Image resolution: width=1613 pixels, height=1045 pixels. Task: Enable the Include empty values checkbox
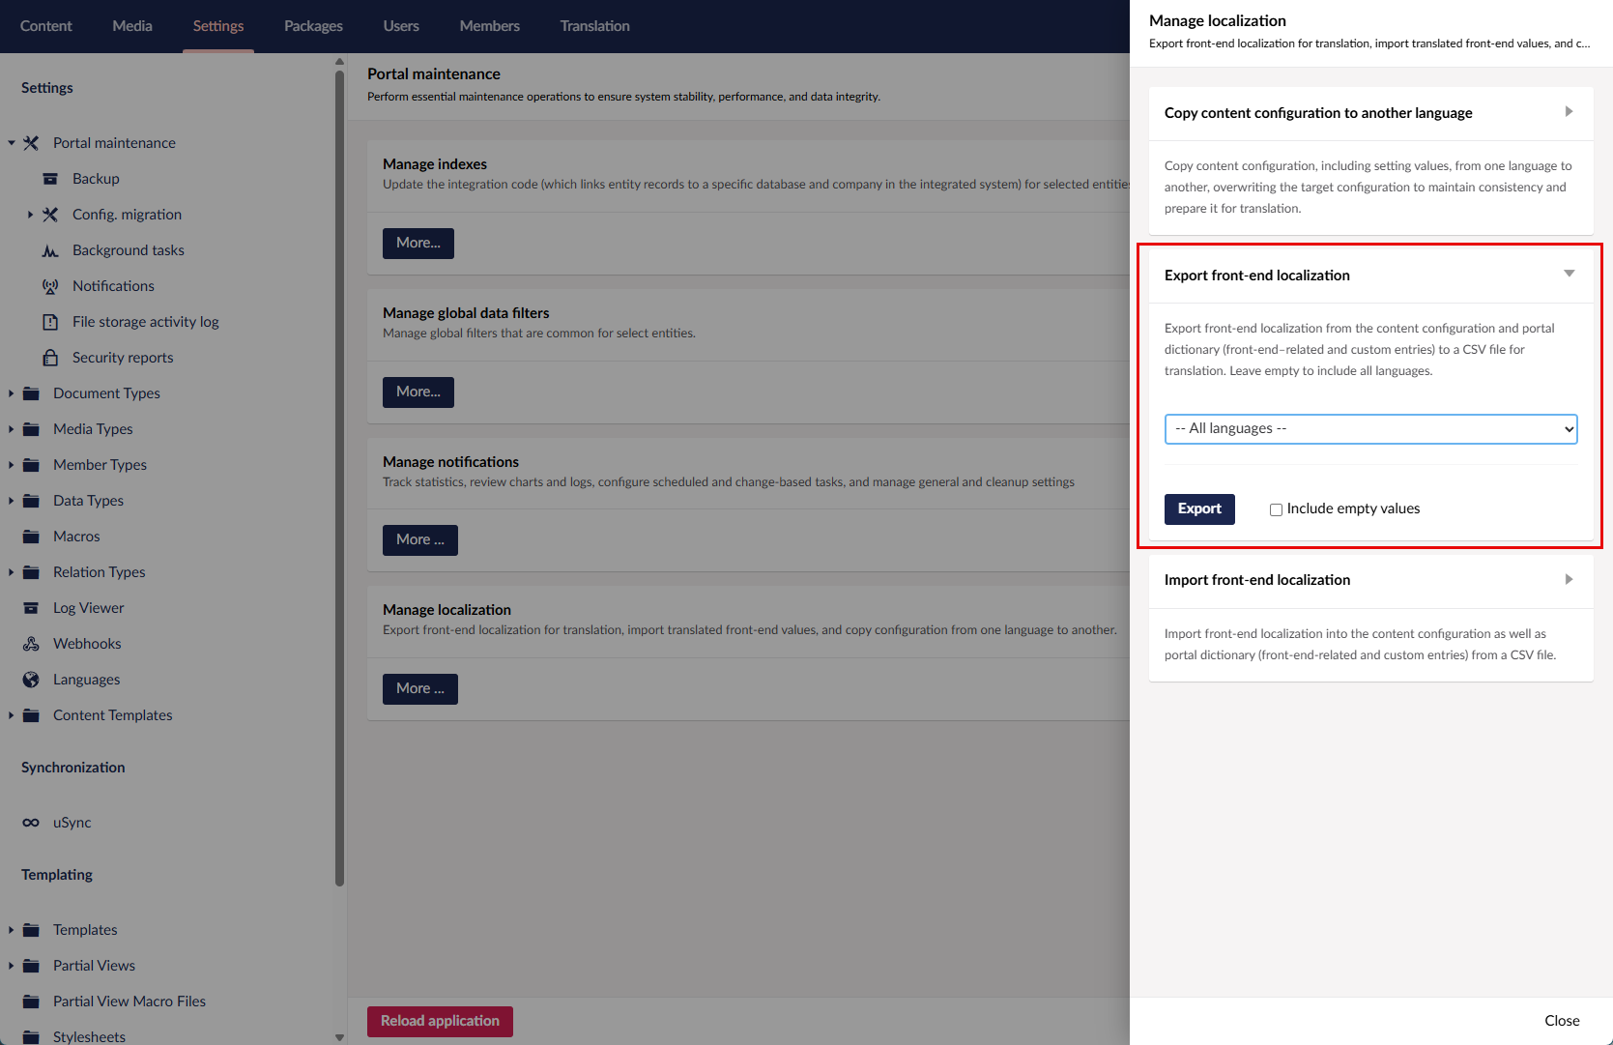pos(1276,509)
